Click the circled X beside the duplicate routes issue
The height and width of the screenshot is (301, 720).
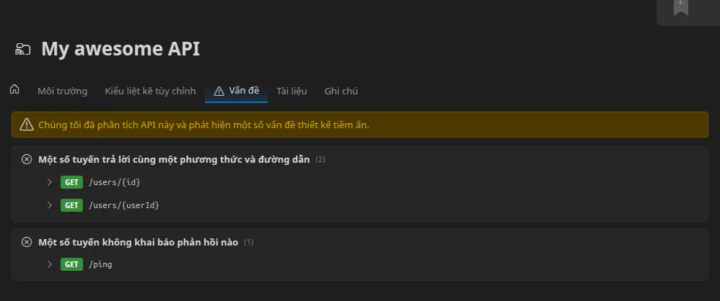click(x=27, y=159)
